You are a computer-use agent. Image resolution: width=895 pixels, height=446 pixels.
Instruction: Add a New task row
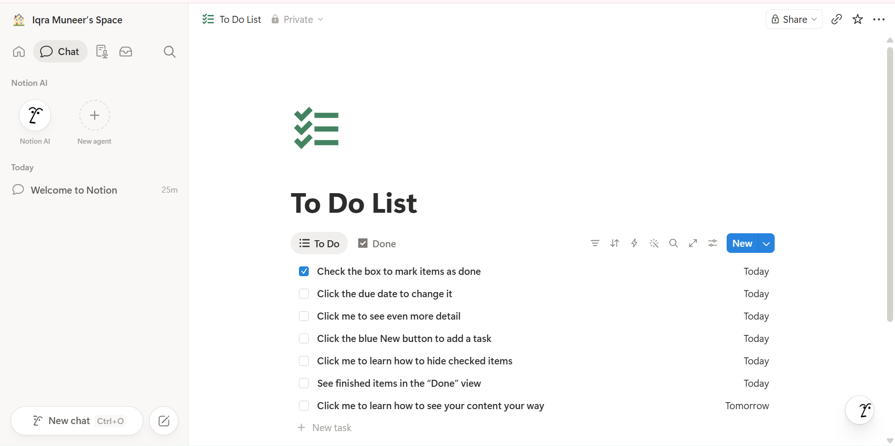325,428
